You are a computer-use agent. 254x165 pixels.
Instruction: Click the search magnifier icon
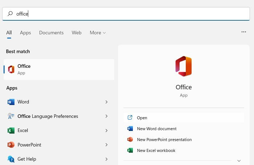click(10, 14)
